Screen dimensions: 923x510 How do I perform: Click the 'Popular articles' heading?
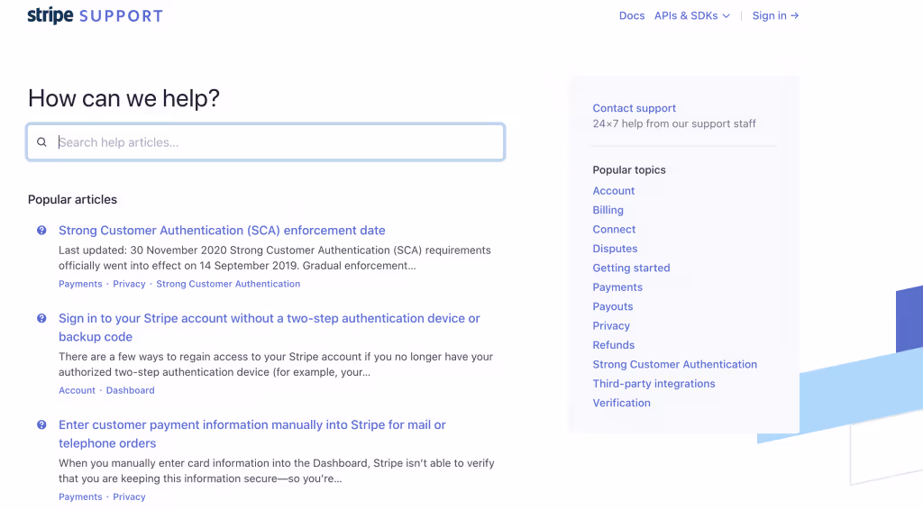[72, 199]
